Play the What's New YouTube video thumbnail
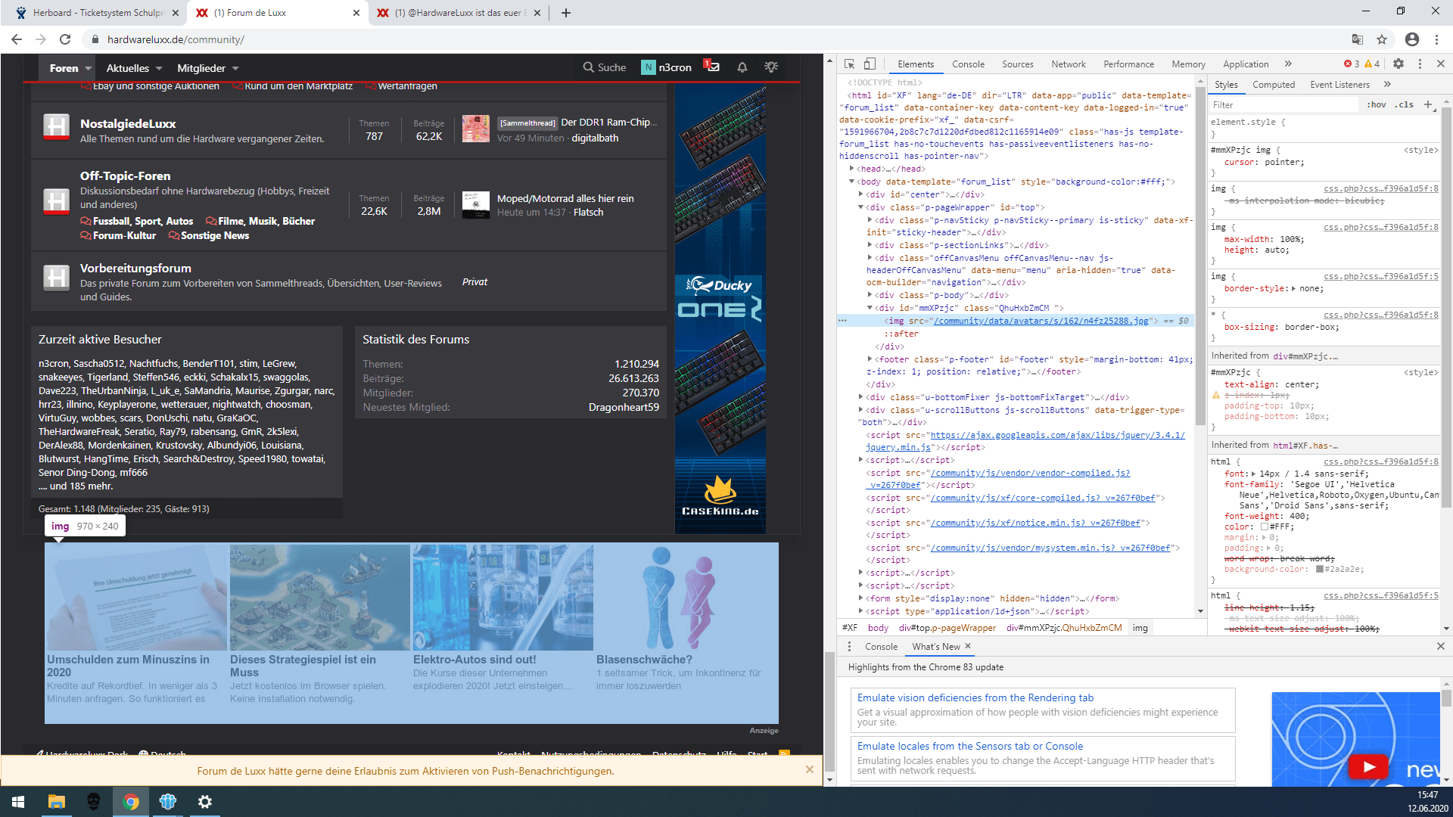 coord(1368,766)
